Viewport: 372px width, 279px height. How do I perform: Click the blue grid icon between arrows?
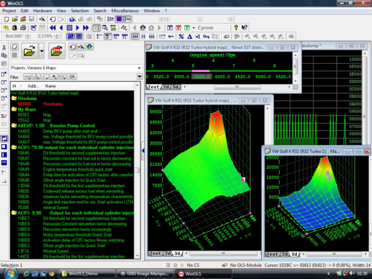pos(69,28)
